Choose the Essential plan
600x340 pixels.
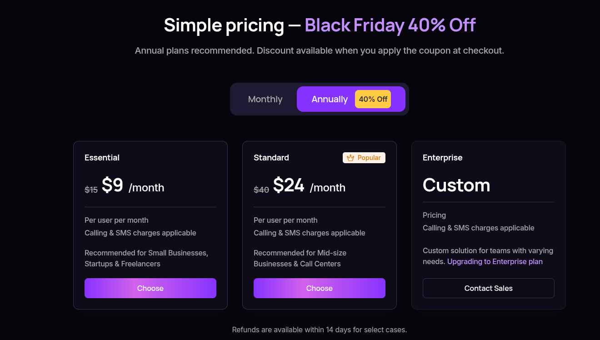(150, 288)
